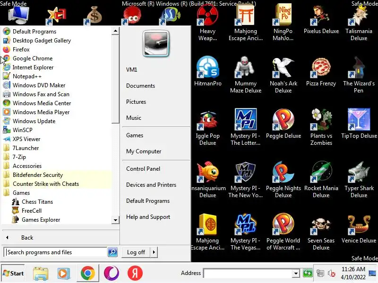Open Google Chrome from taskbar

click(x=88, y=273)
